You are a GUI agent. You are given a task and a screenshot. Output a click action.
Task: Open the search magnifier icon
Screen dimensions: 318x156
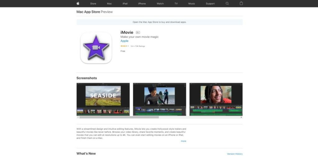click(x=227, y=3)
